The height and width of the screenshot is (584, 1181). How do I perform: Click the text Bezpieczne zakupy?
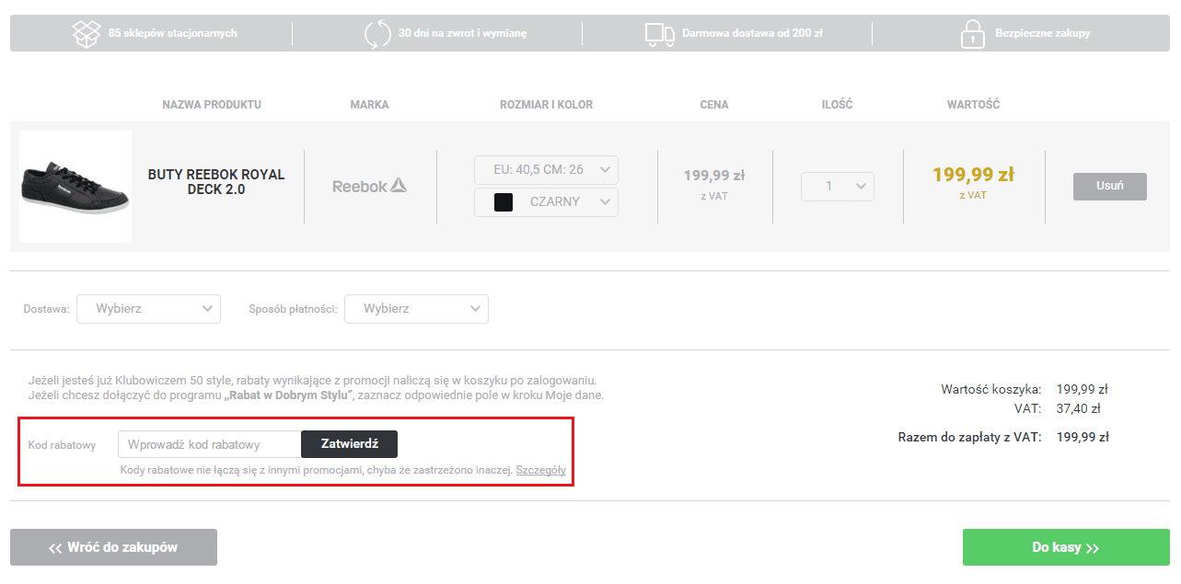pyautogui.click(x=1042, y=33)
